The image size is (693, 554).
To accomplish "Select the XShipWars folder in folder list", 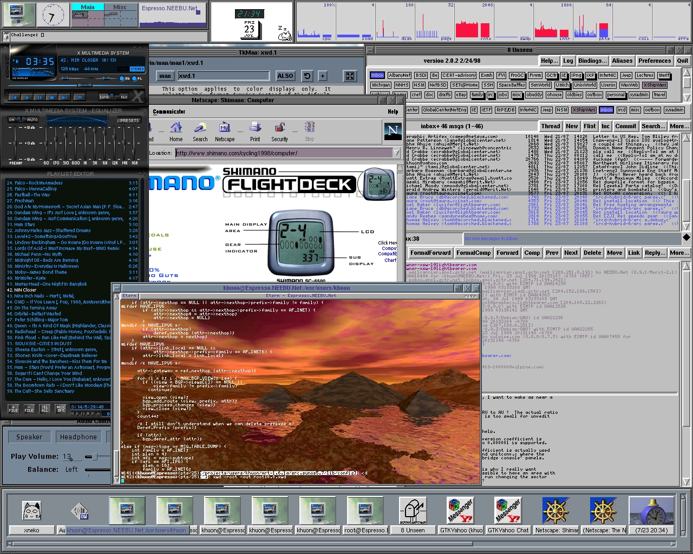I will point(655,85).
